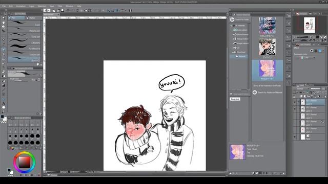This screenshot has height=184, width=328.
Task: Hide Layer 5 with its eye toggle
Action: click(x=295, y=102)
